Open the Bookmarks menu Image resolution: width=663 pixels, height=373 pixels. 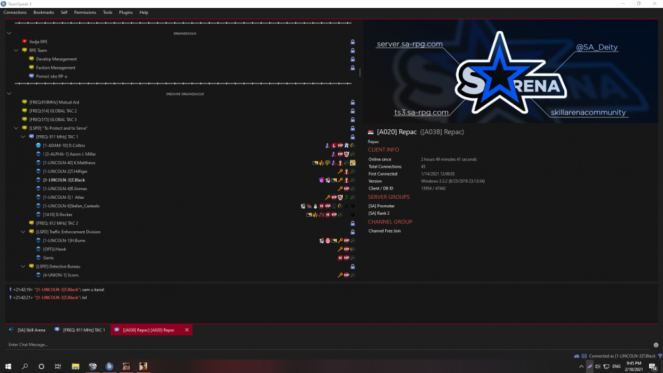[44, 12]
